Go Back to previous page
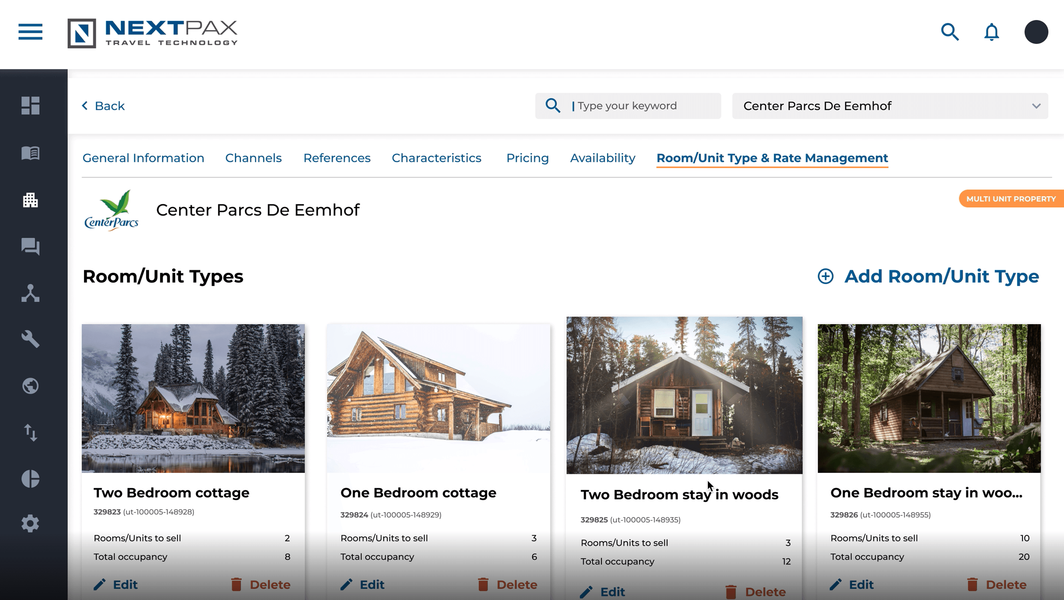This screenshot has height=600, width=1064. tap(103, 106)
